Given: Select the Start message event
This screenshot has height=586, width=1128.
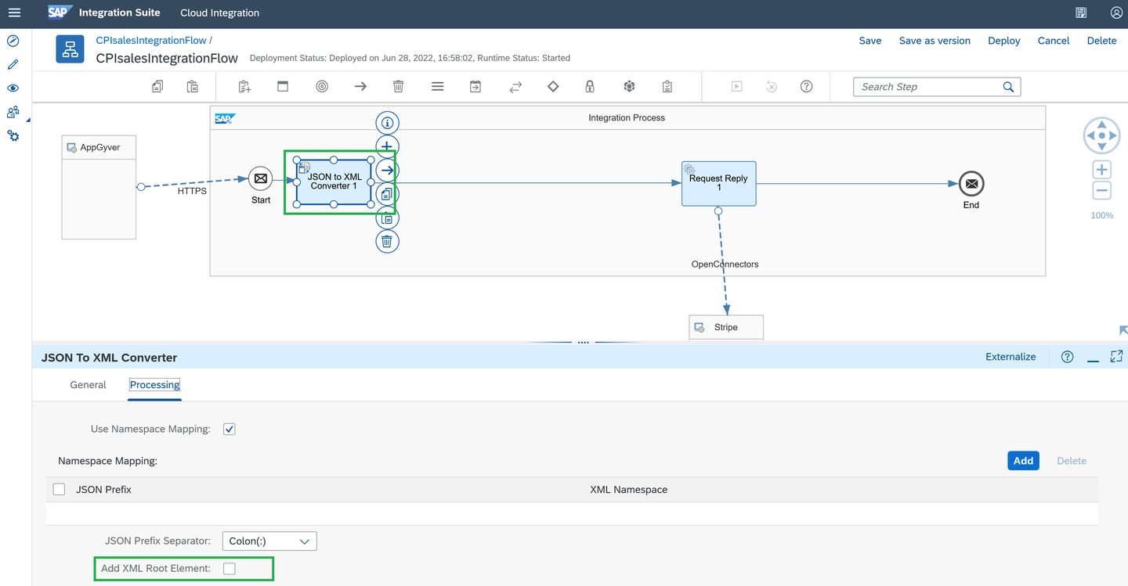Looking at the screenshot, I should pyautogui.click(x=261, y=179).
